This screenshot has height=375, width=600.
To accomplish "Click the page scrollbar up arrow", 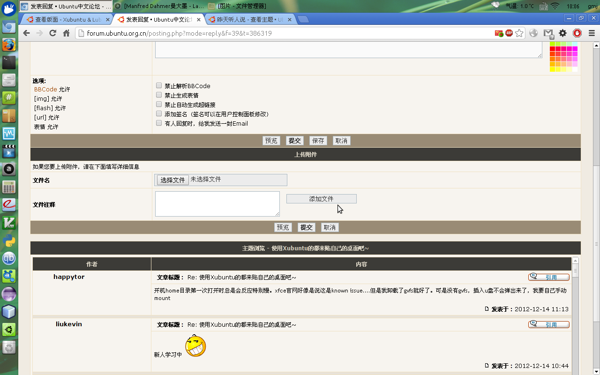I will pos(596,45).
